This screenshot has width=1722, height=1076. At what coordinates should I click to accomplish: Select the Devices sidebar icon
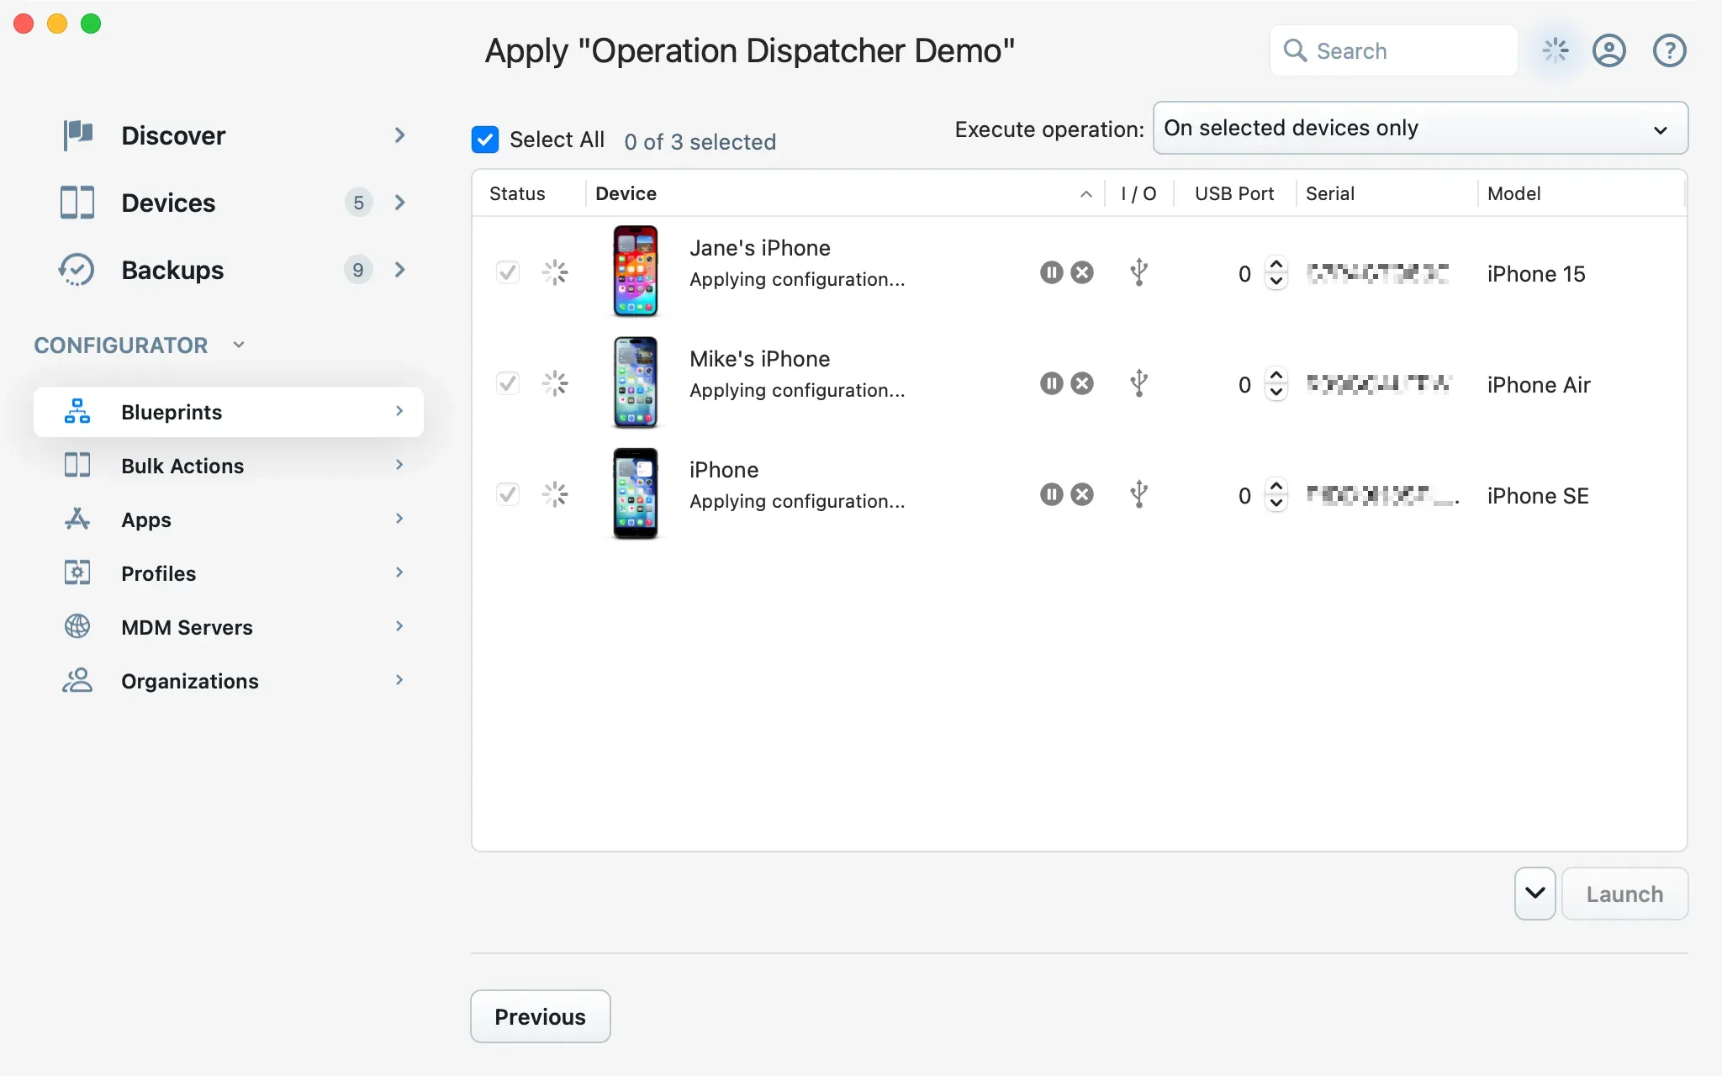(x=77, y=202)
